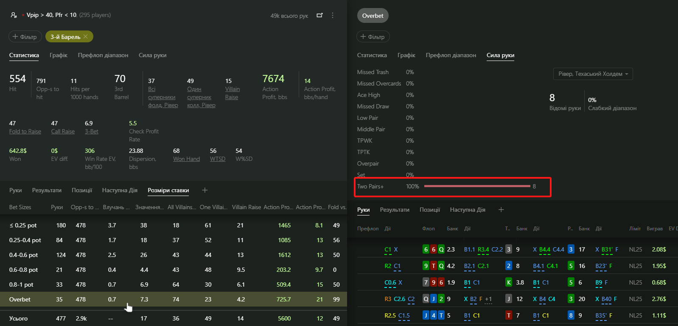Remove the 3-й Барель filter chip
Screen dimensions: 678x326
pos(85,37)
